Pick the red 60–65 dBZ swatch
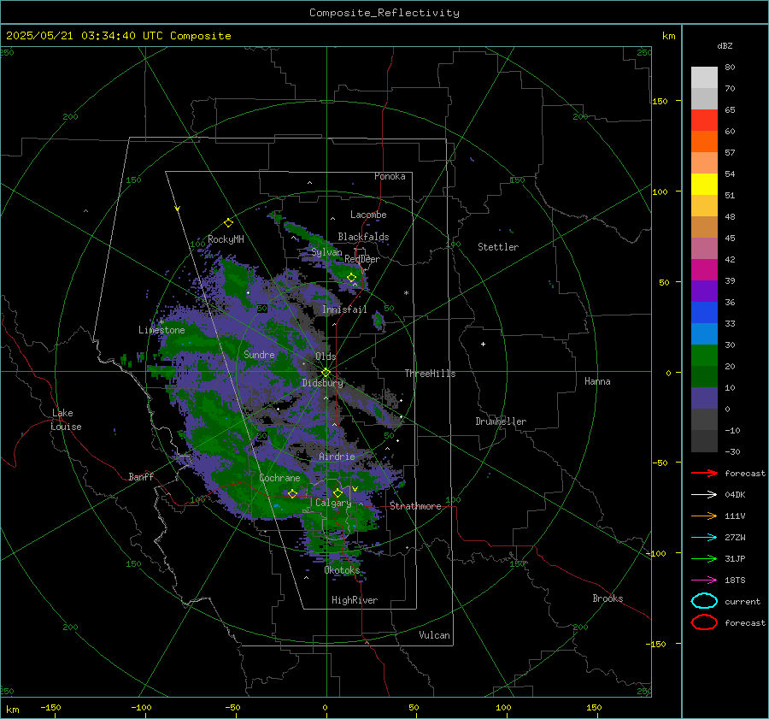This screenshot has height=719, width=769. coord(704,121)
